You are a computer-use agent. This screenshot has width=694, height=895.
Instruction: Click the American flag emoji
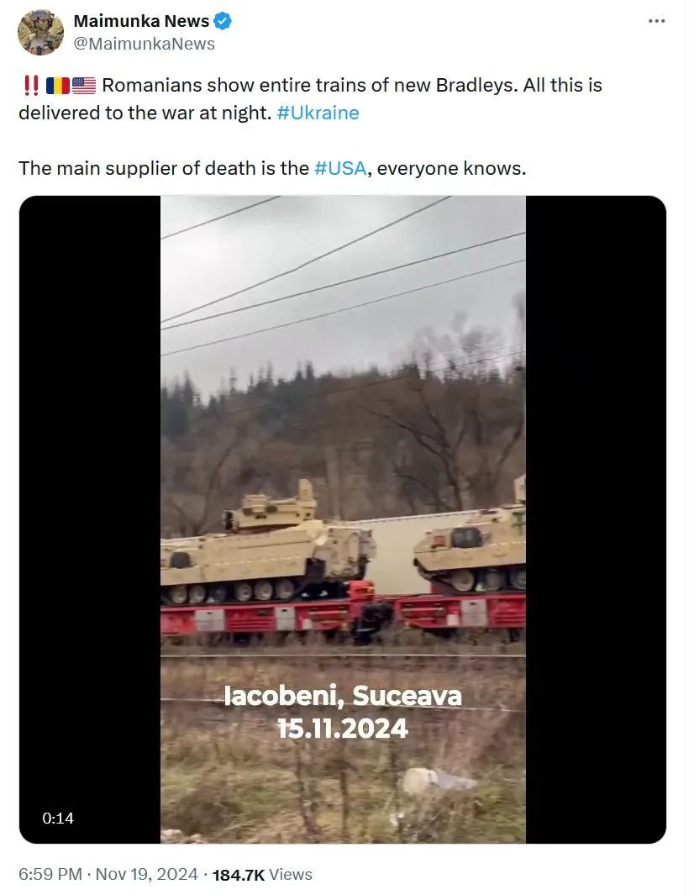[x=84, y=86]
